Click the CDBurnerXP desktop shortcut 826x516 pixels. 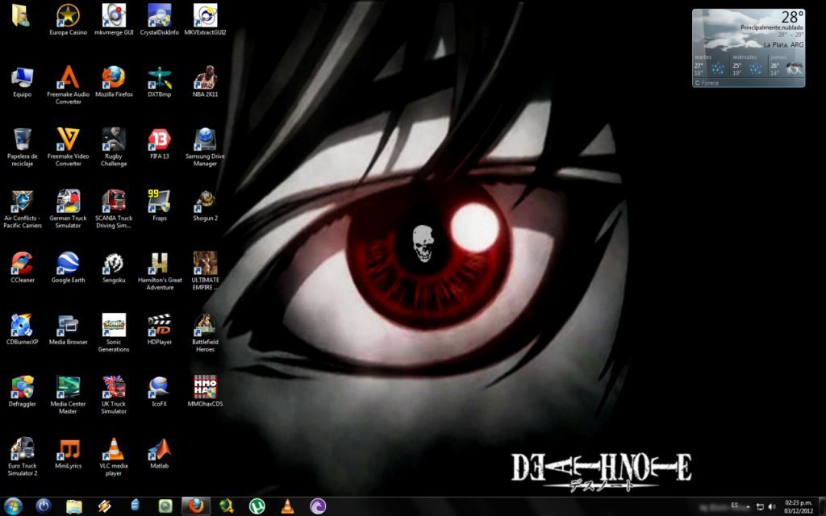click(x=22, y=330)
